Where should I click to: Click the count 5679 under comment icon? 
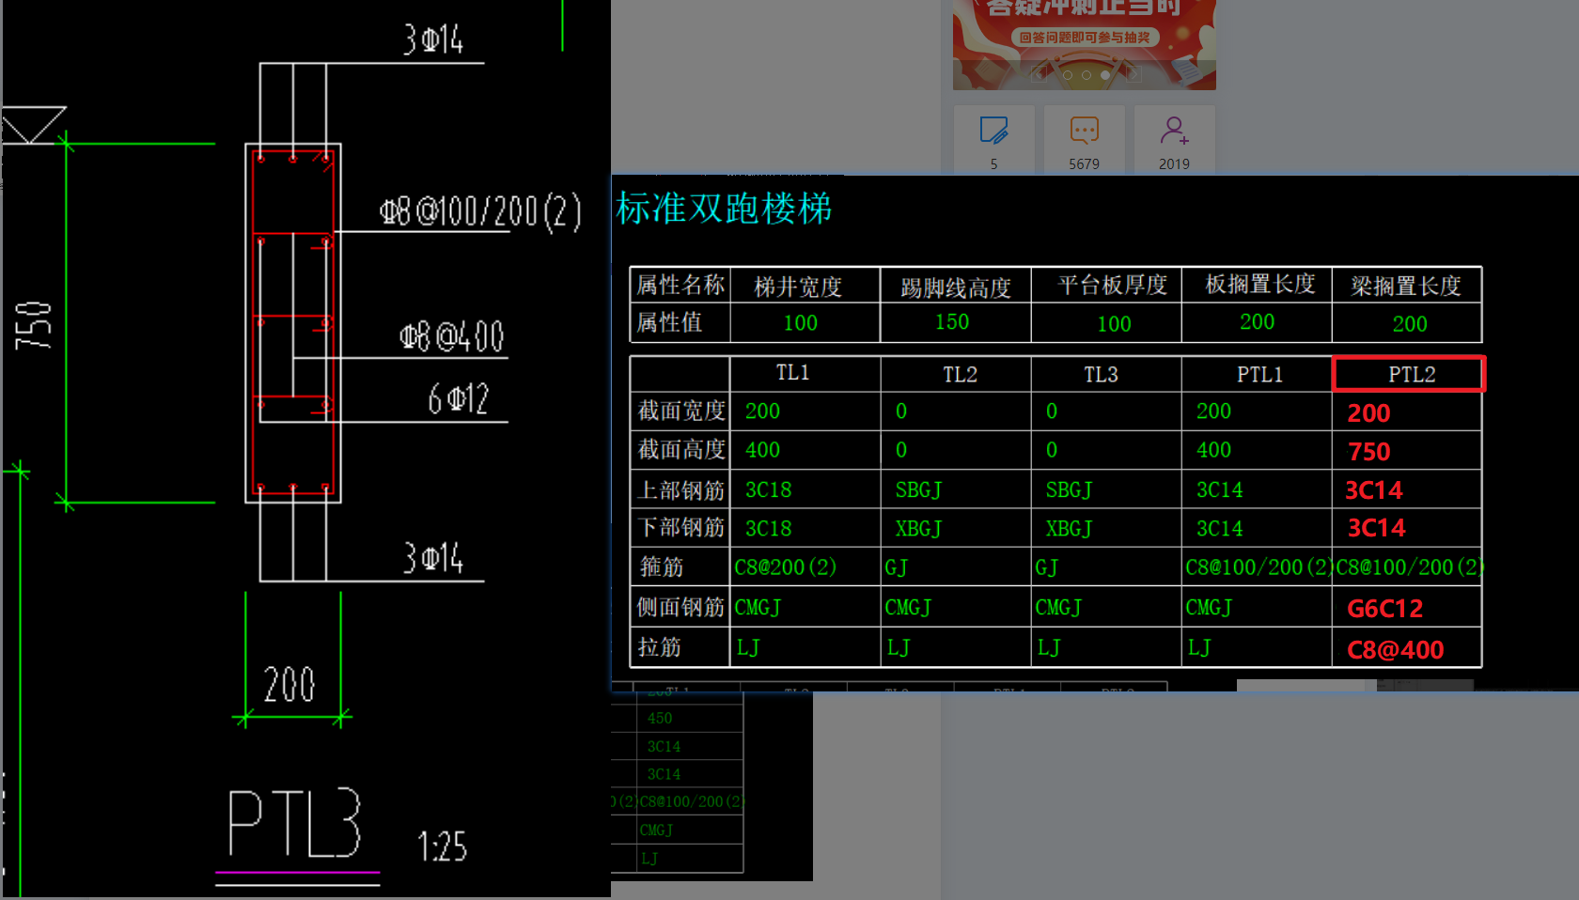pyautogui.click(x=1084, y=163)
